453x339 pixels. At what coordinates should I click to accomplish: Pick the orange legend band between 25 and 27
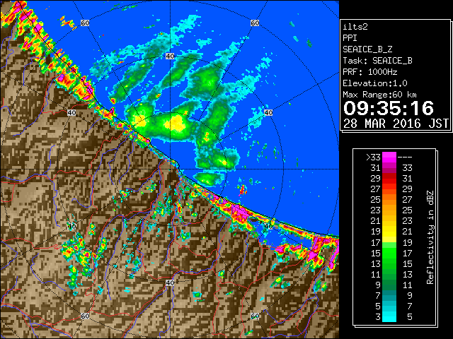pos(389,199)
